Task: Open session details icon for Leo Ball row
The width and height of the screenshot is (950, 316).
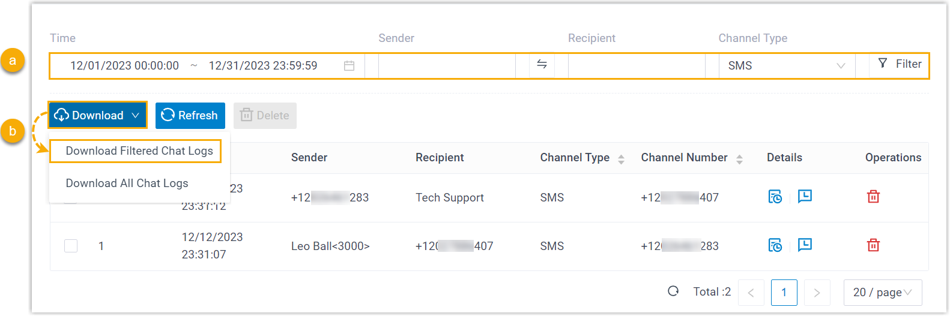Action: [775, 245]
